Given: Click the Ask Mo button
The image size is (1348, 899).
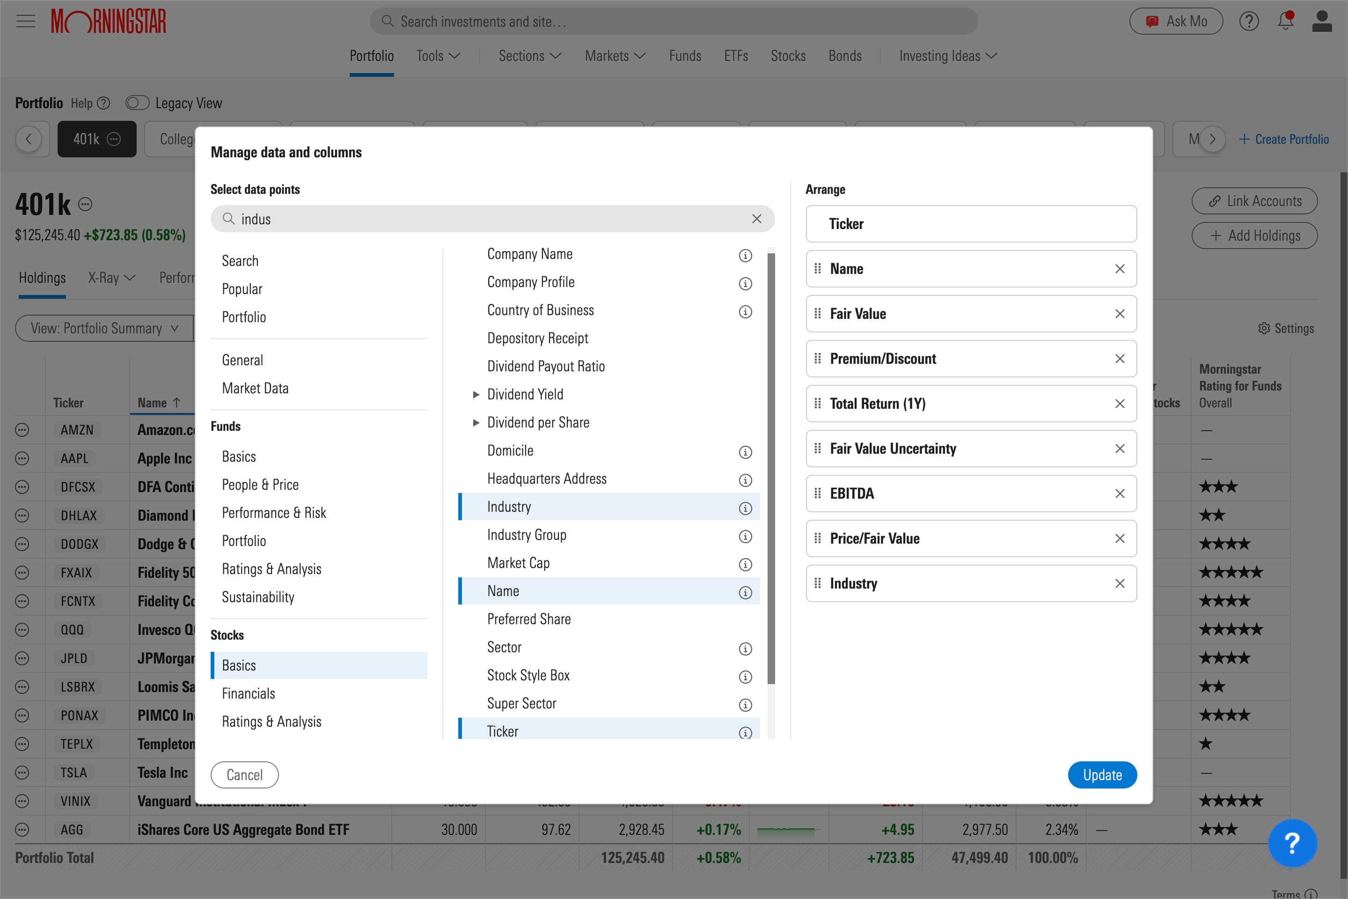Looking at the screenshot, I should [x=1176, y=21].
